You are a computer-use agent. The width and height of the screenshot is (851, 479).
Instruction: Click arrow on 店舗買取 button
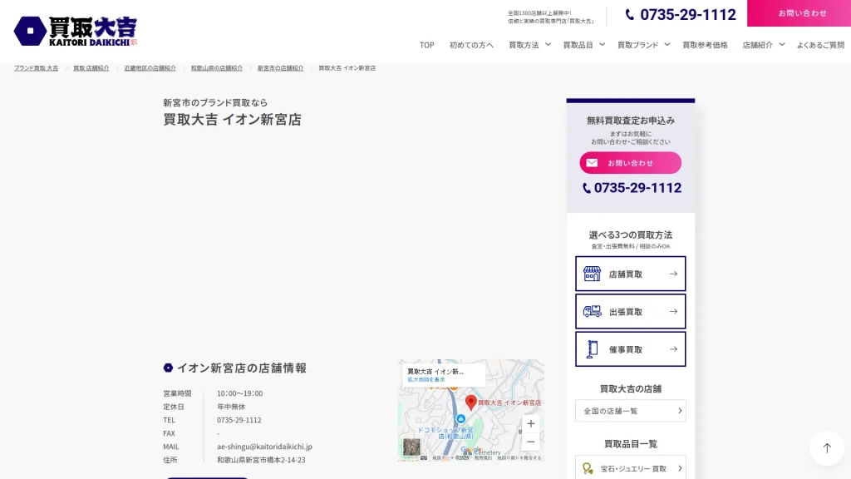(673, 274)
